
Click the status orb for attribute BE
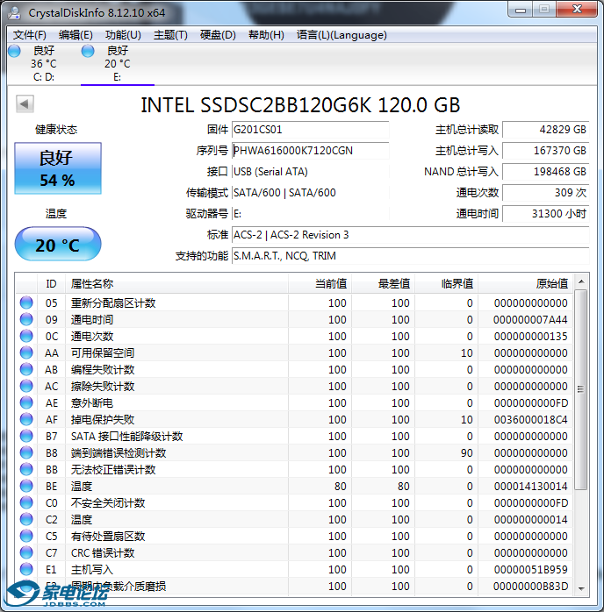point(26,486)
